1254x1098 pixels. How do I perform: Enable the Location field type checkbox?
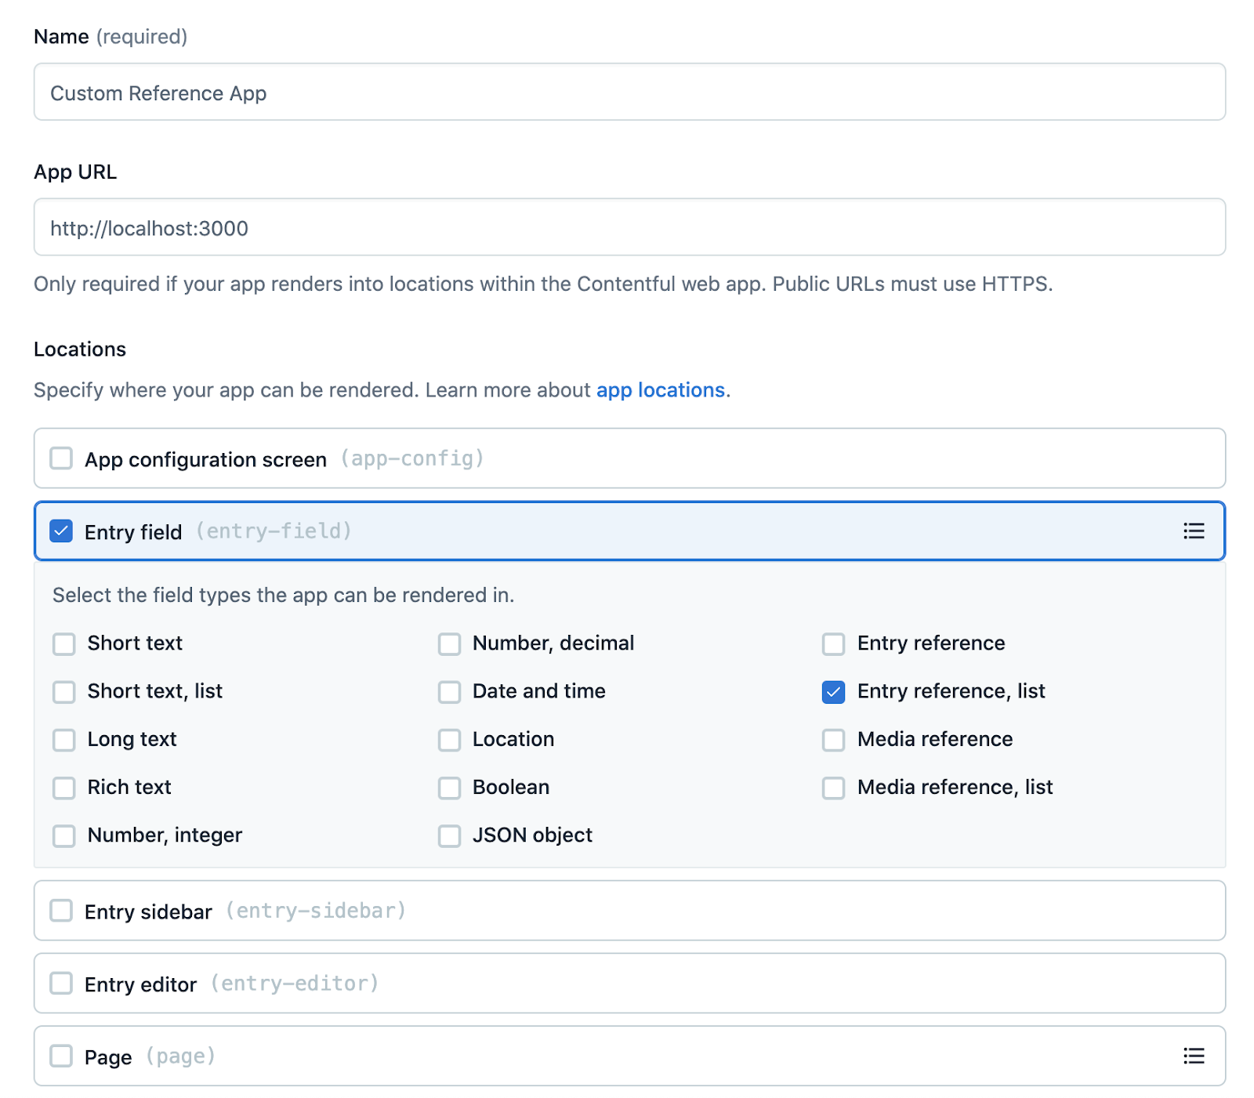(449, 740)
